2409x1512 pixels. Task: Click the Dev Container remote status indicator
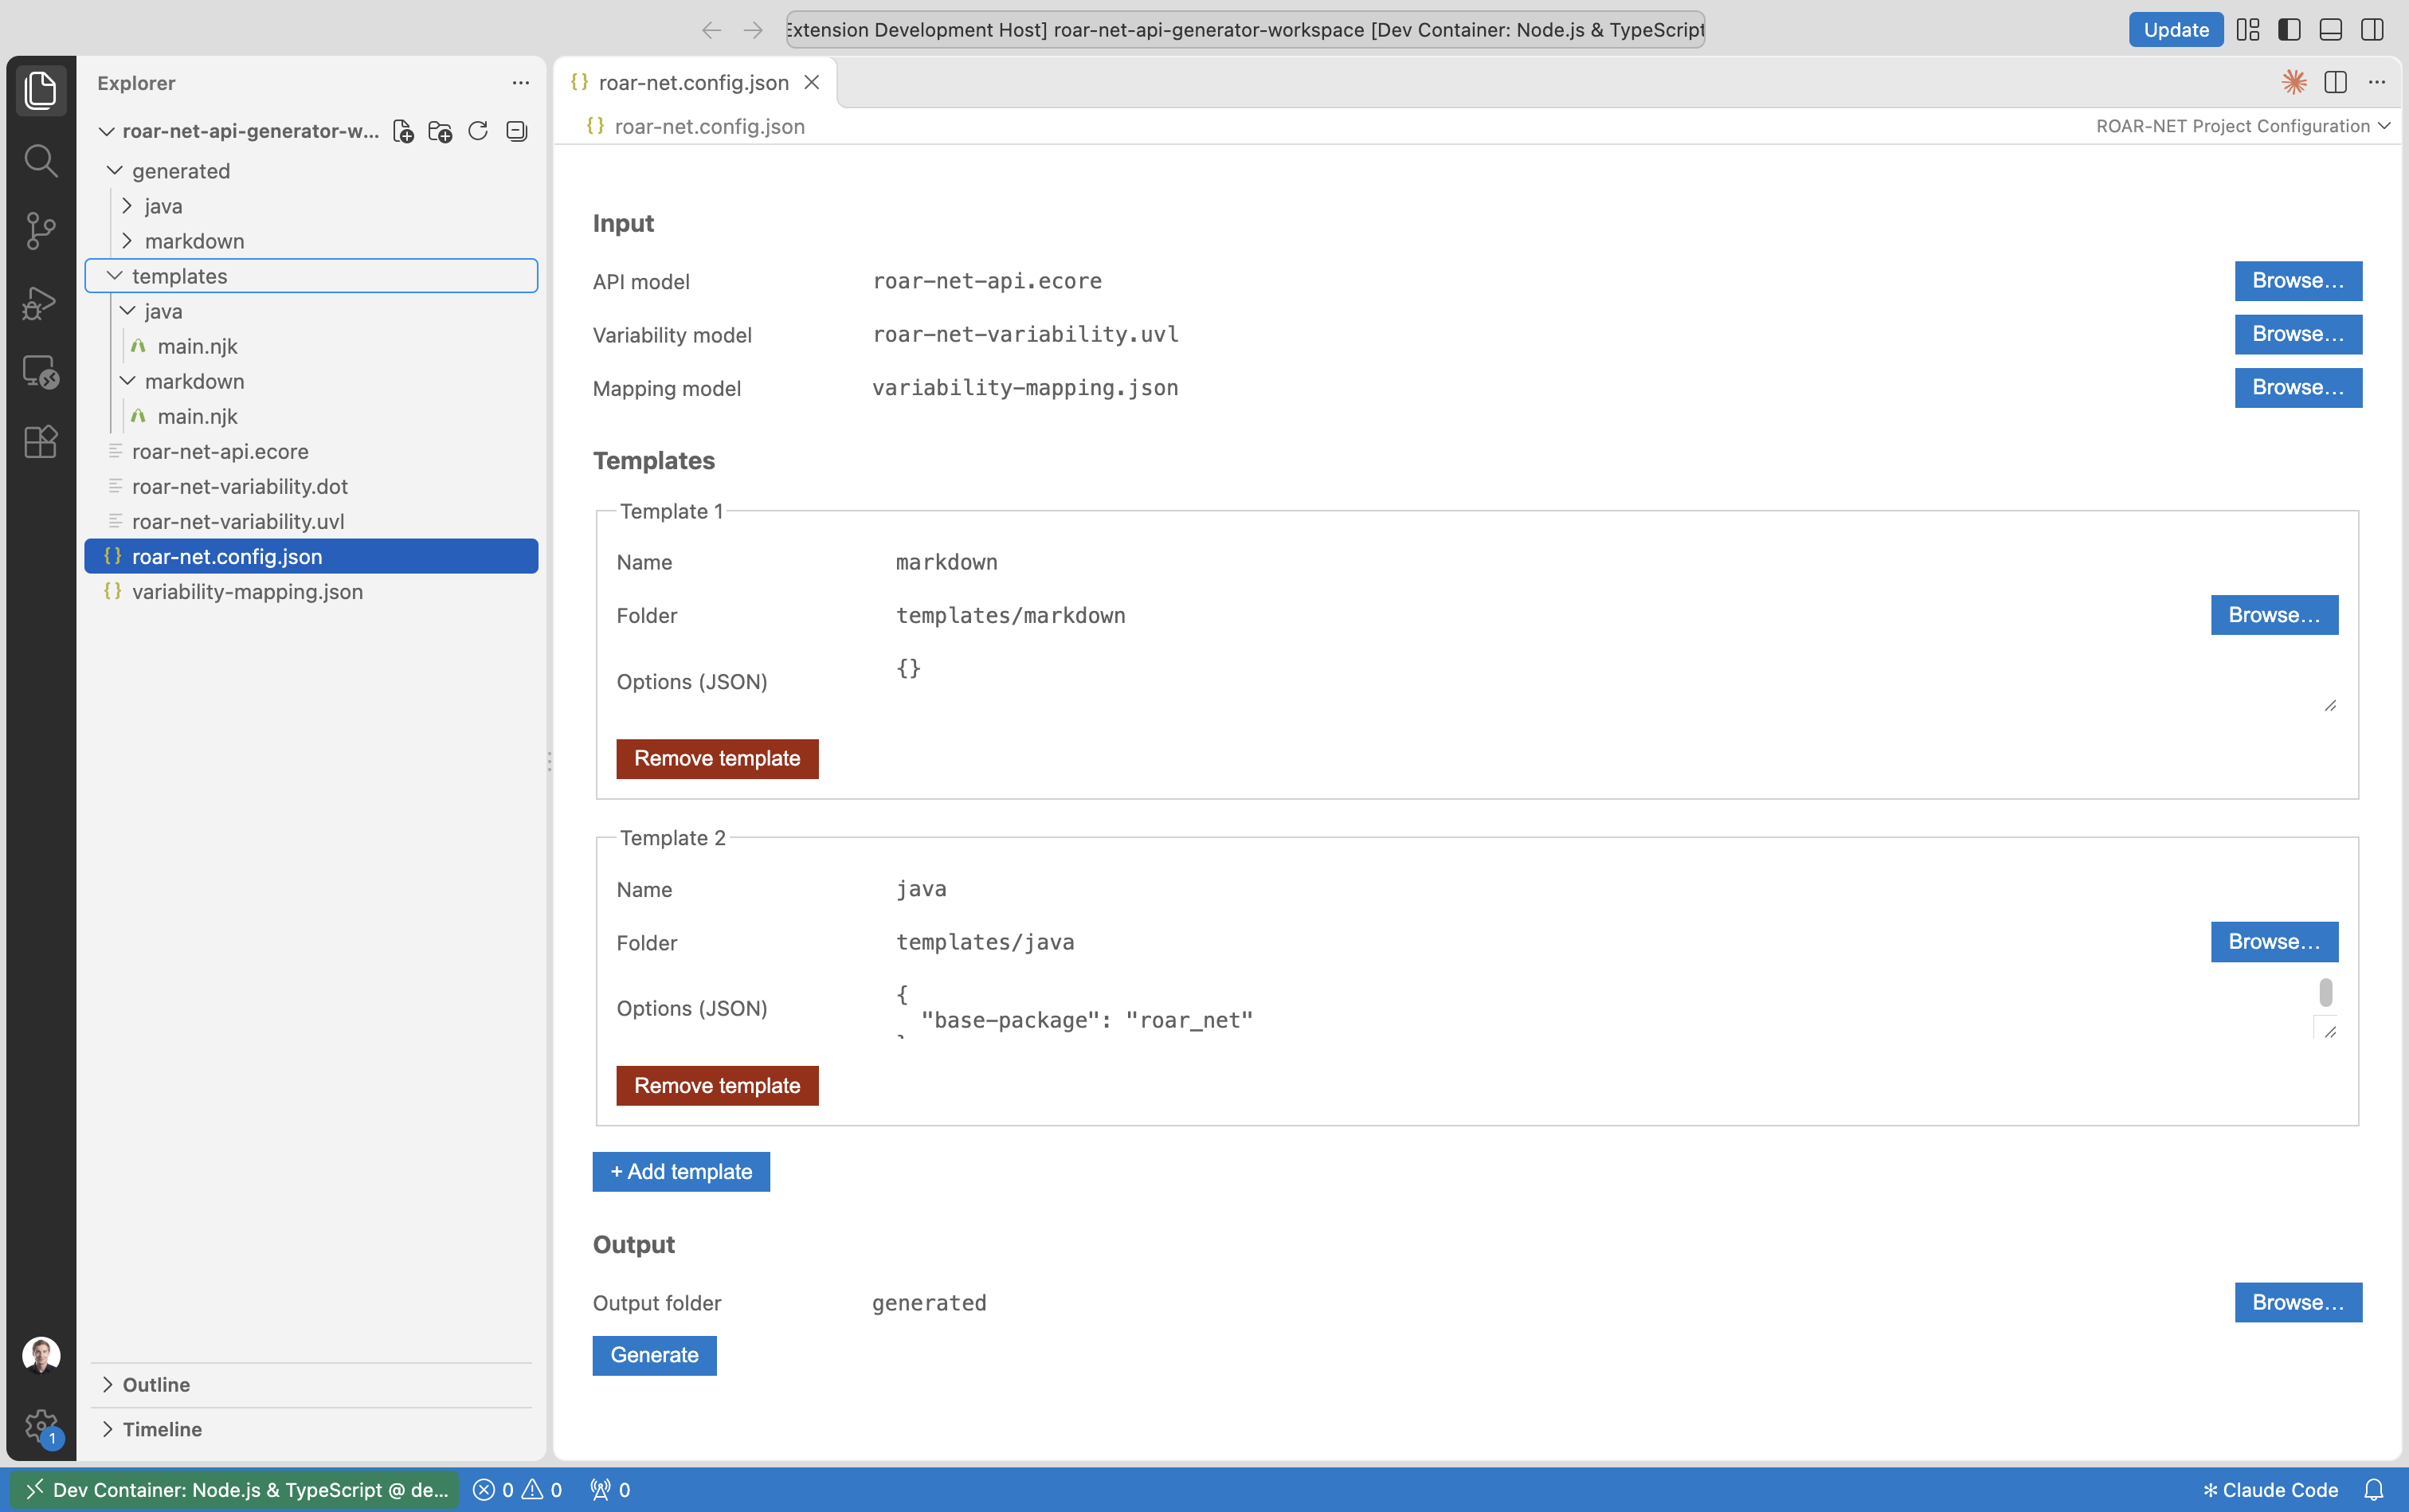[236, 1489]
